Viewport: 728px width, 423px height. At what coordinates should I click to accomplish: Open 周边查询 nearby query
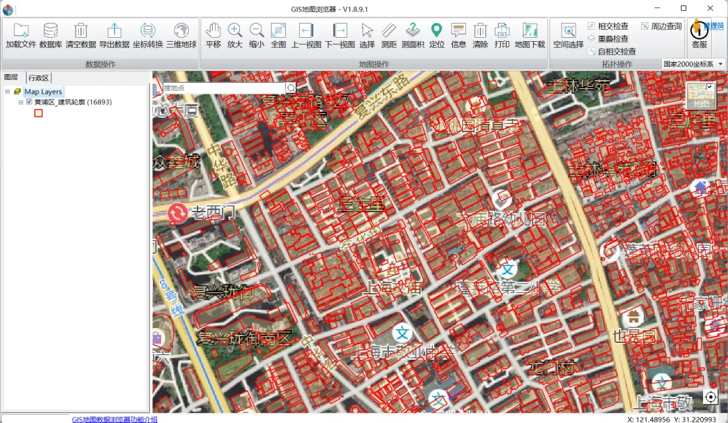tap(661, 26)
